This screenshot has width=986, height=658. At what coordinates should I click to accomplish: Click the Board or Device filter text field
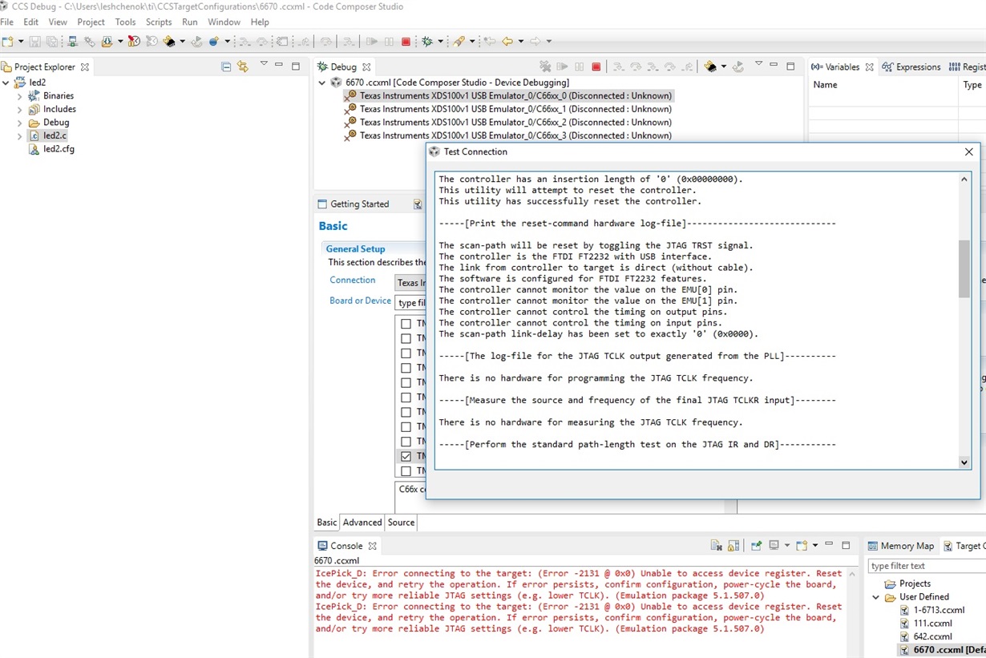(411, 303)
